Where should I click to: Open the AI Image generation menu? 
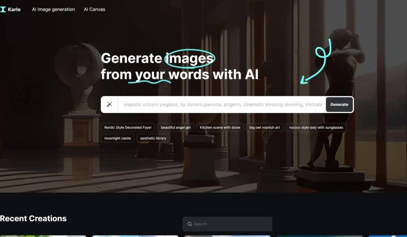tap(53, 9)
